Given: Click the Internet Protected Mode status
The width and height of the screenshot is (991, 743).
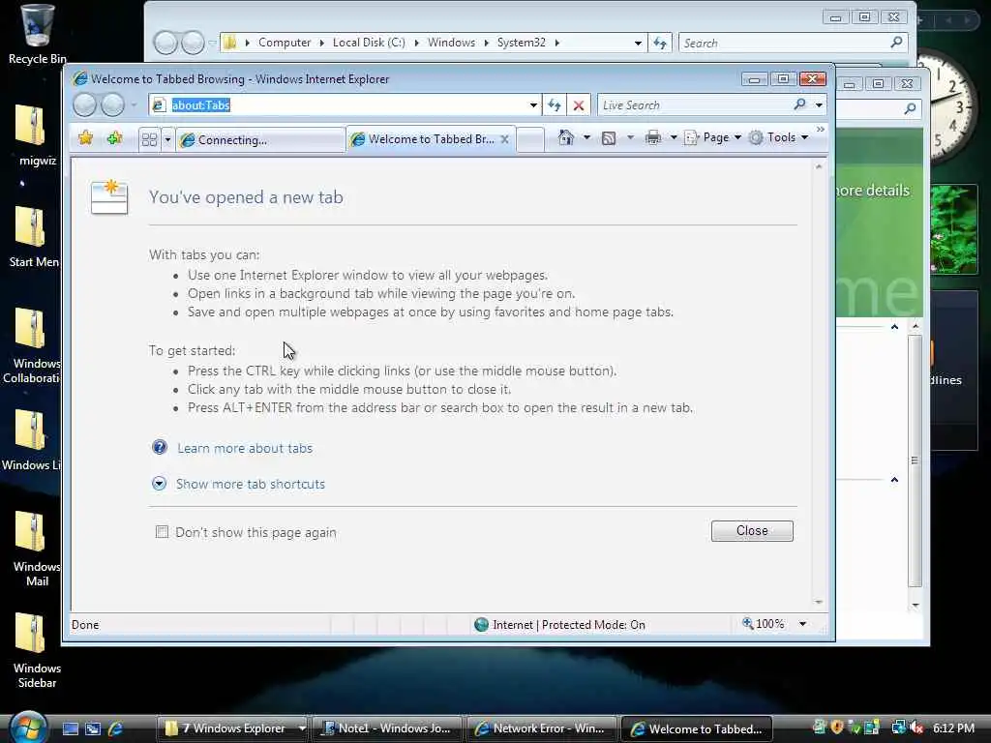Looking at the screenshot, I should pos(560,625).
